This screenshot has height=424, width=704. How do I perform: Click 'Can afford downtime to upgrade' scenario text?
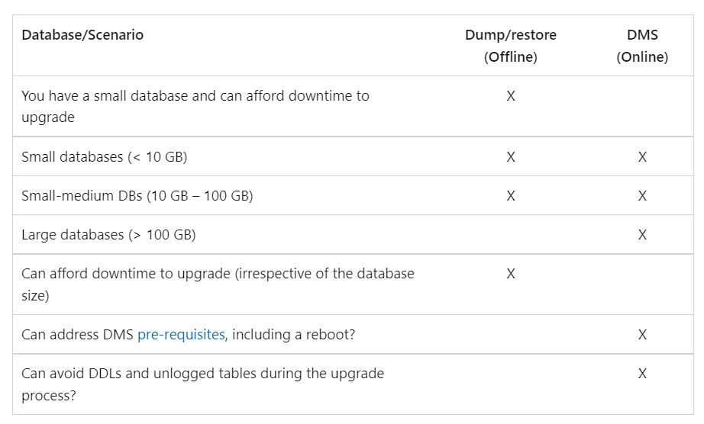[x=218, y=284]
